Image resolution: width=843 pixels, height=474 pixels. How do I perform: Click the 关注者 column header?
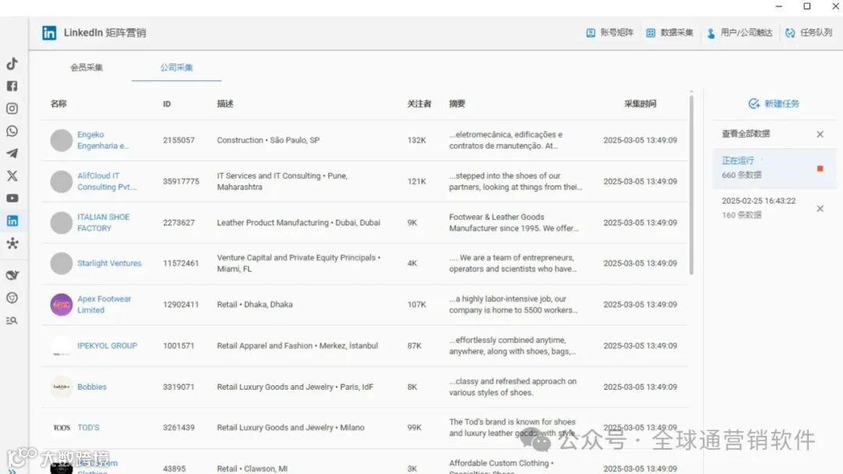pos(419,104)
